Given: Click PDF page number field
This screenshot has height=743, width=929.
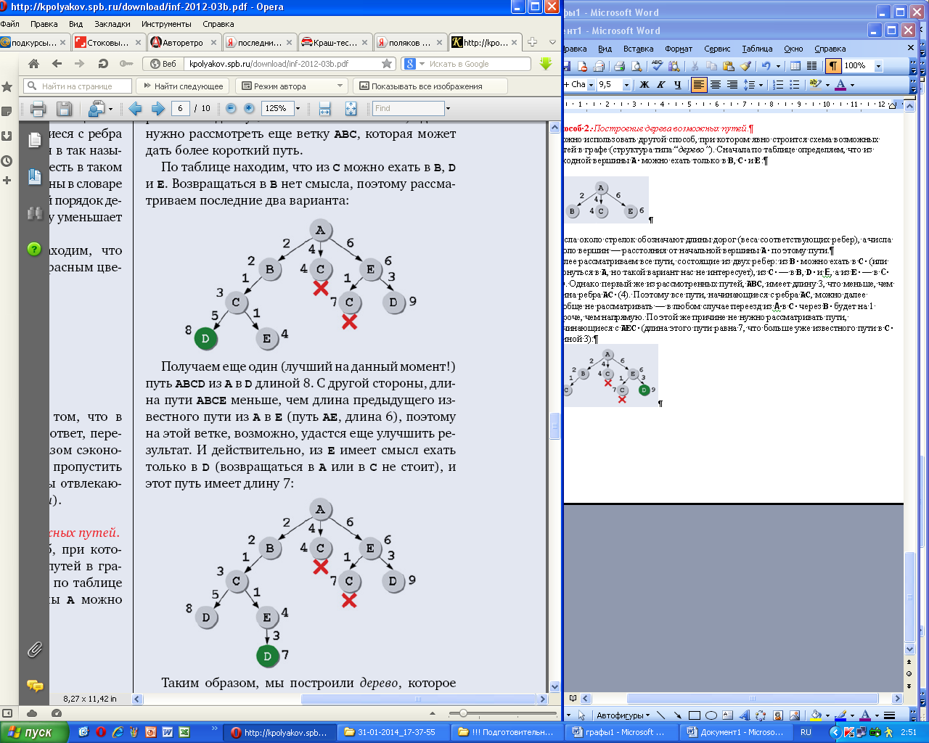Looking at the screenshot, I should point(181,109).
